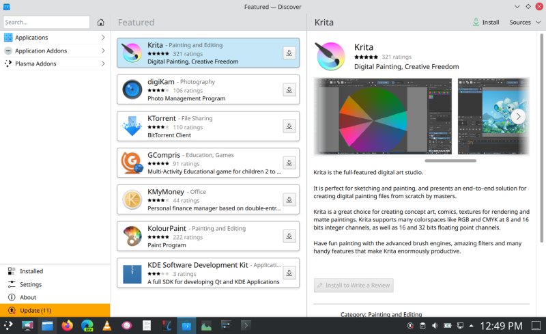Click the Install button in header
546x334 pixels.
486,23
